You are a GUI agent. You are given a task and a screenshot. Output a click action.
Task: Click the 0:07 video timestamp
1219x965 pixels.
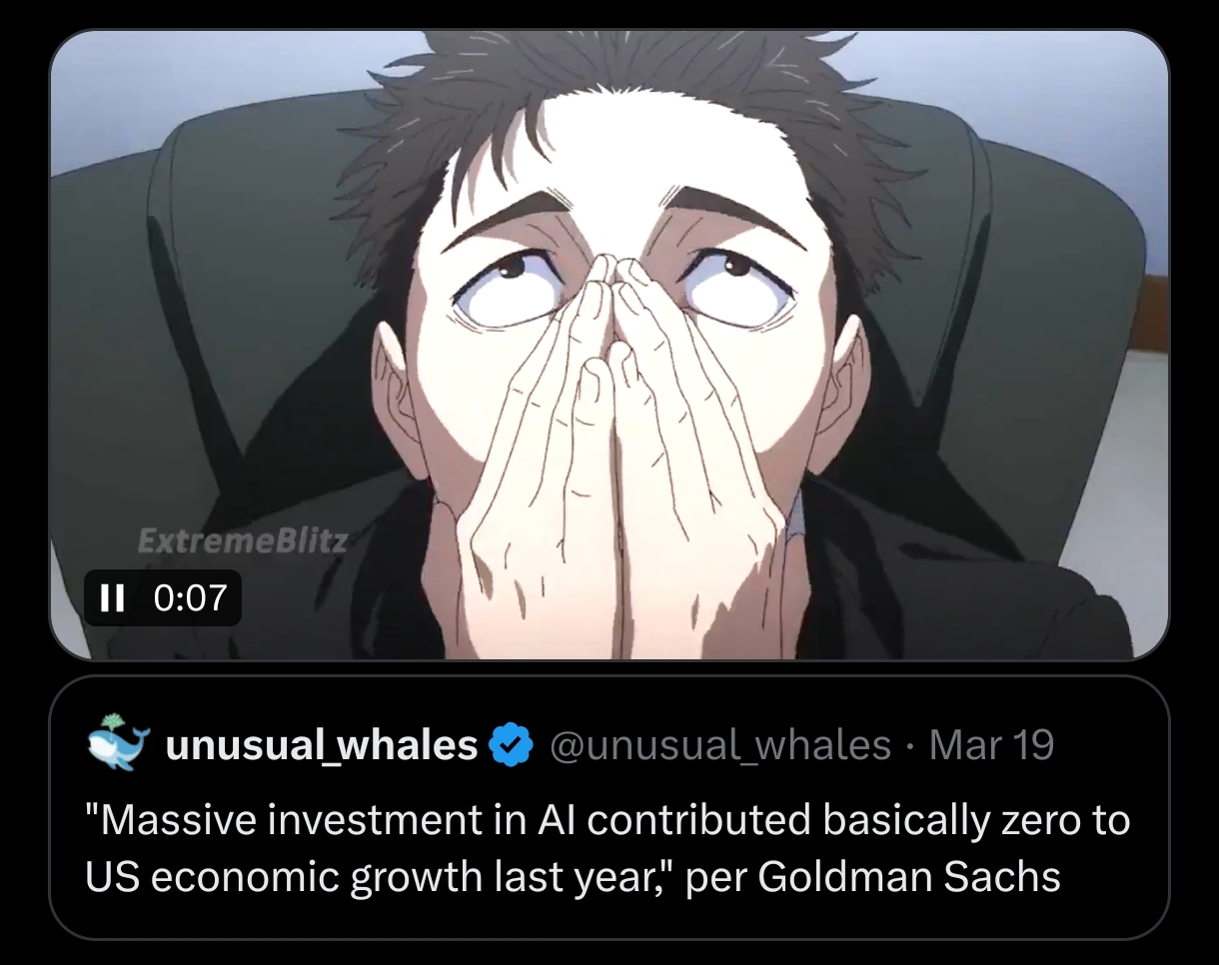(x=191, y=598)
